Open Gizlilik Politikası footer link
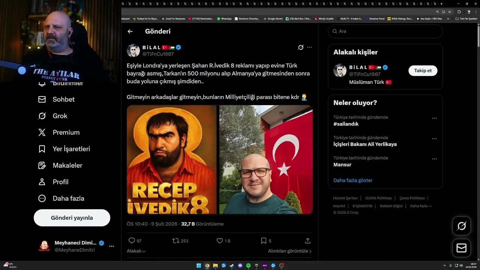480x270 pixels. [378, 198]
